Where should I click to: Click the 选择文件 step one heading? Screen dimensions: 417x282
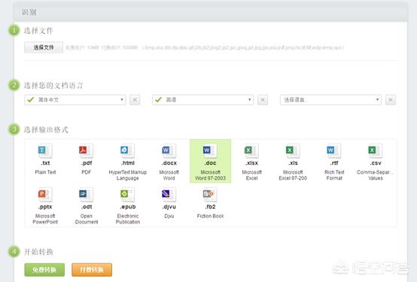click(x=38, y=31)
